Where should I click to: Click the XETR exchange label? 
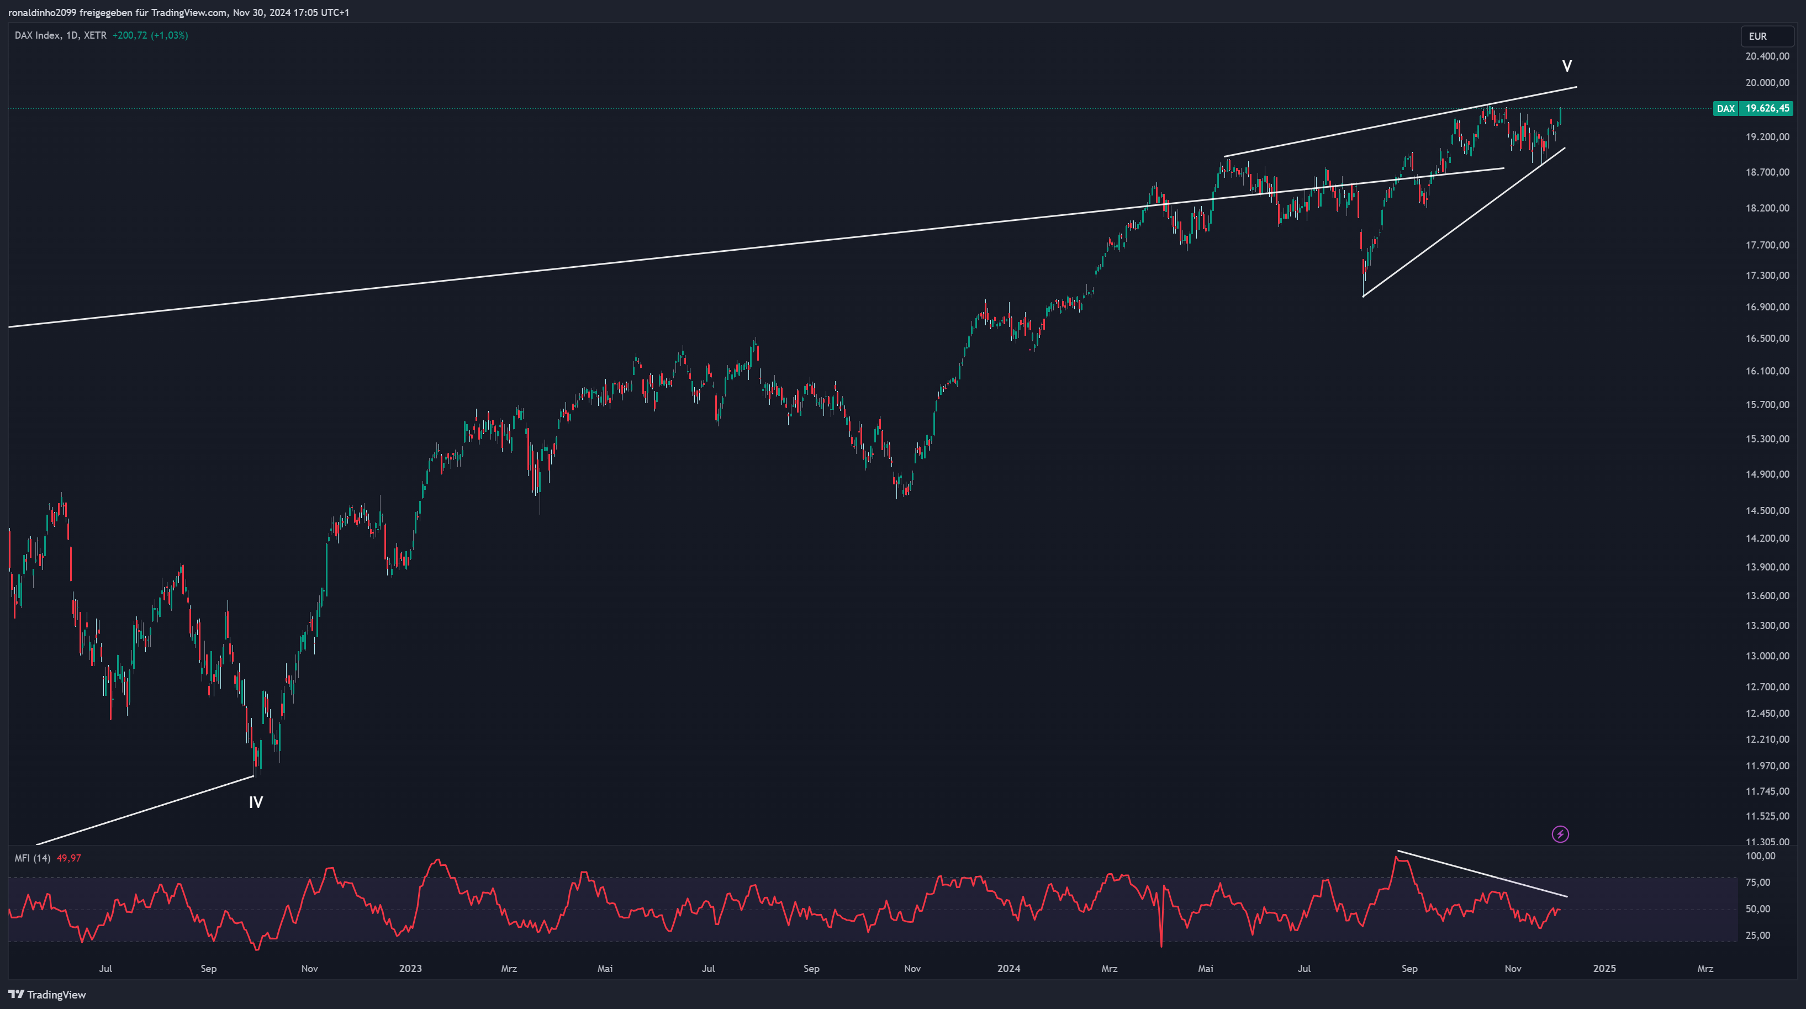point(96,35)
